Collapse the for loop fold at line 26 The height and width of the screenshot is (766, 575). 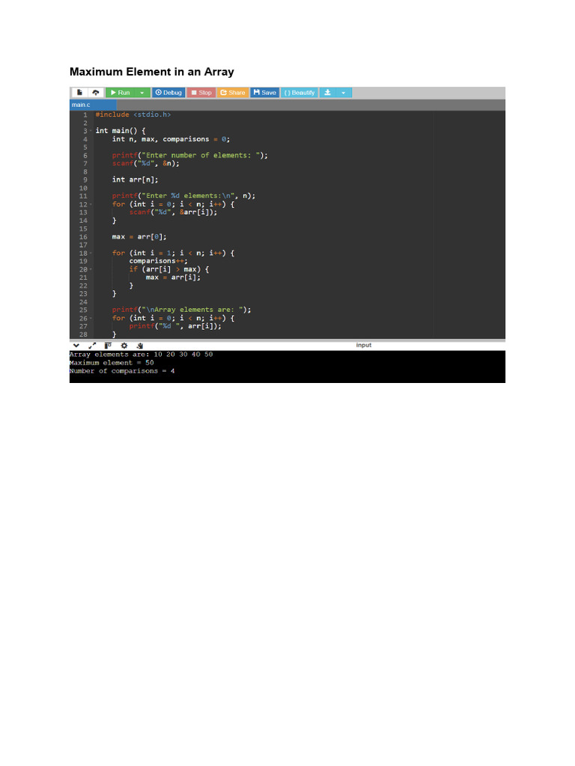tap(91, 318)
